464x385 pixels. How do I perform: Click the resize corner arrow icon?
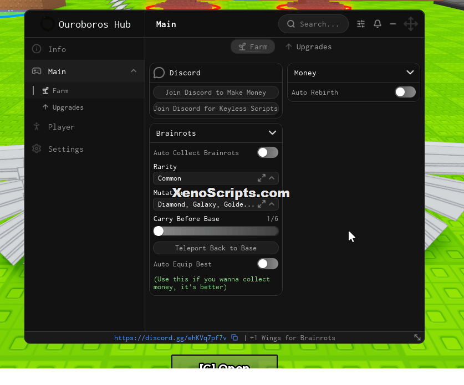417,337
